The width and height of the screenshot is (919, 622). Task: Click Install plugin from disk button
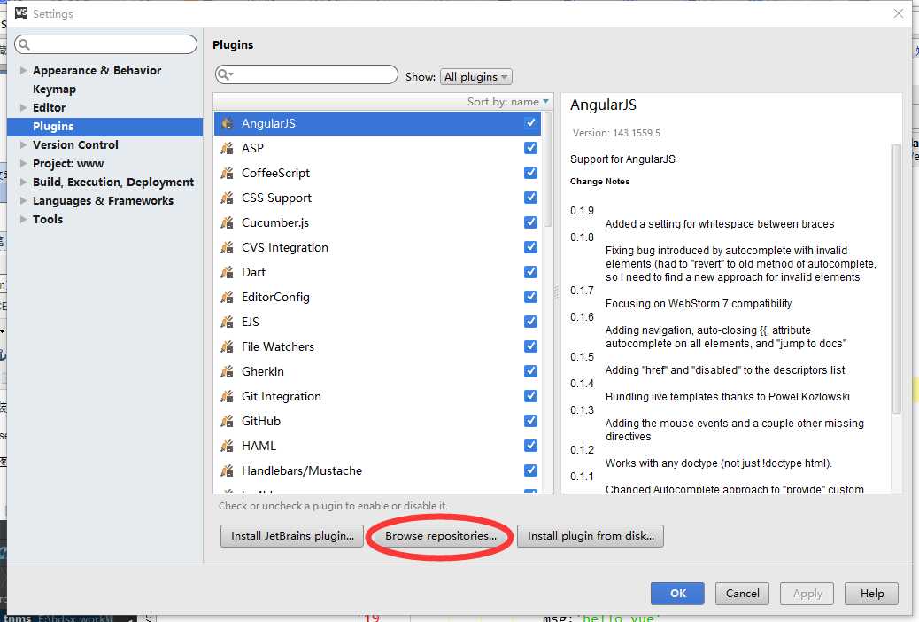click(x=591, y=536)
